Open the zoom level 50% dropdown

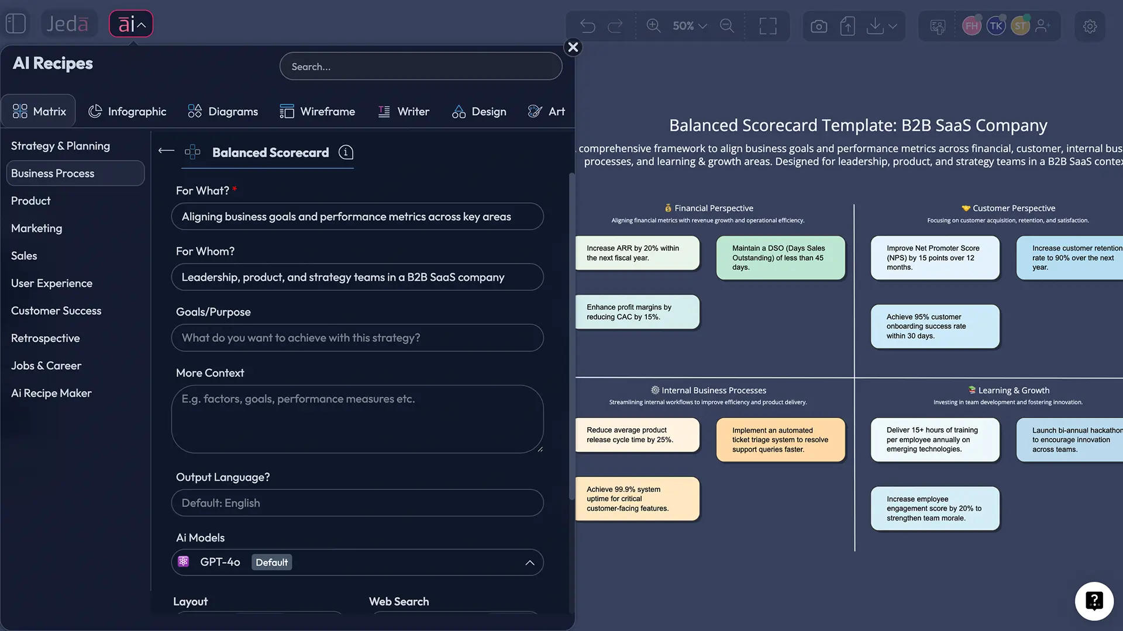(x=689, y=26)
